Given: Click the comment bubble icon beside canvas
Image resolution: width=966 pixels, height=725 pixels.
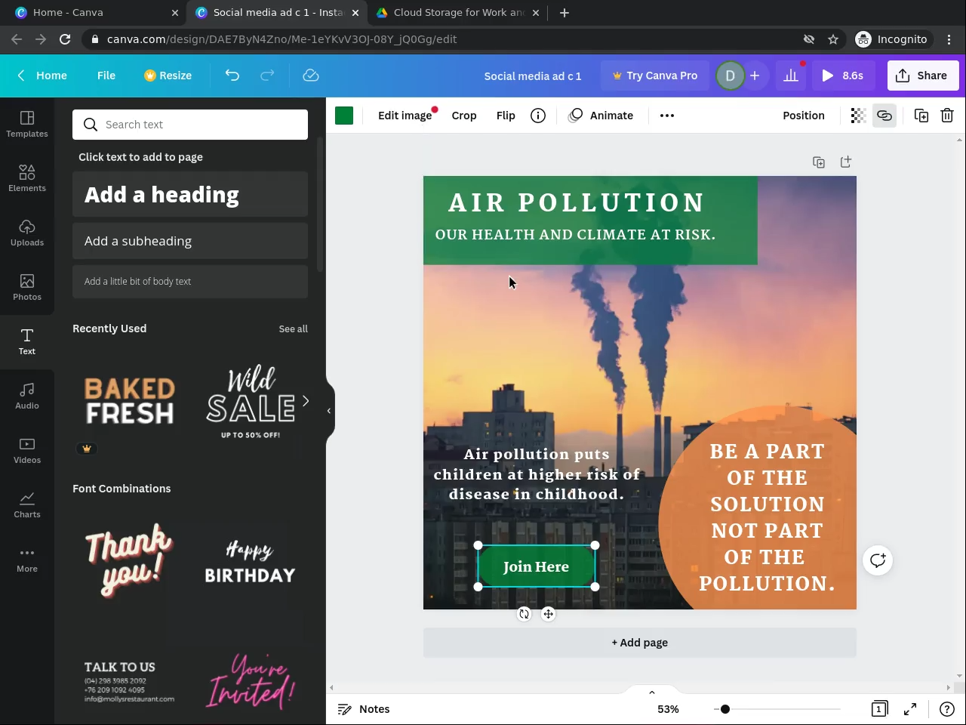Looking at the screenshot, I should [x=878, y=560].
